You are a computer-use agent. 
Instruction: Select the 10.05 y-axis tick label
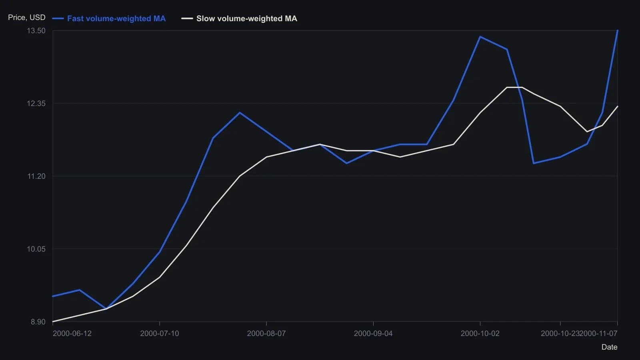[36, 249]
